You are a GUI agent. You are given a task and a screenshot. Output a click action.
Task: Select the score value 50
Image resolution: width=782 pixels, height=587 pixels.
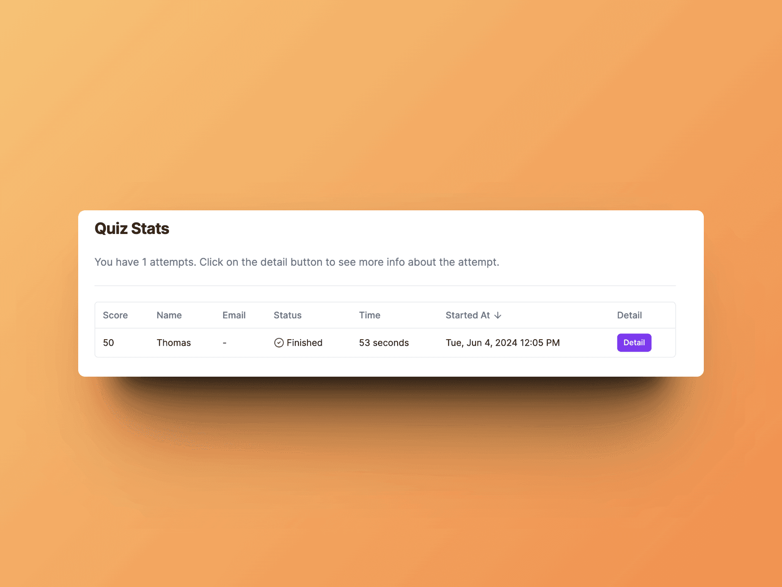click(x=108, y=343)
